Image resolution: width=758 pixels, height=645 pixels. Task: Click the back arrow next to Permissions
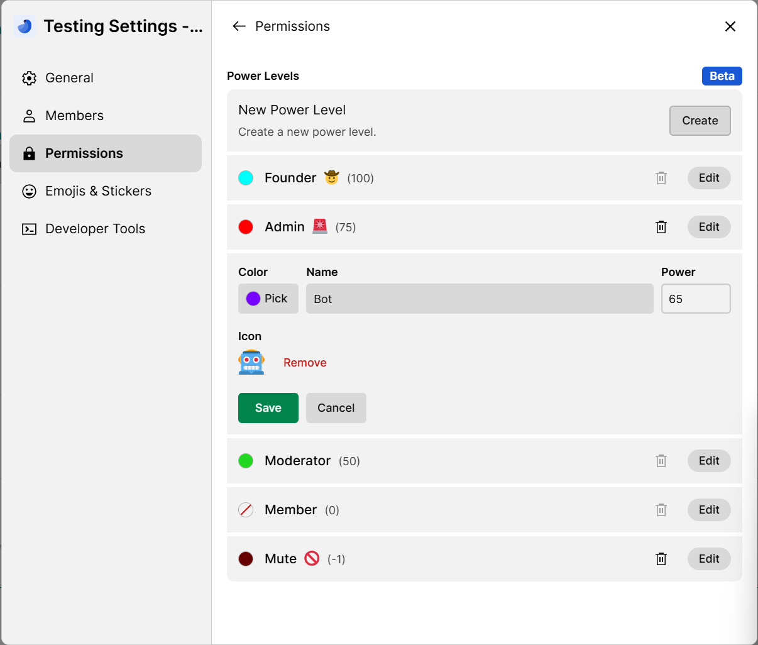click(x=239, y=26)
